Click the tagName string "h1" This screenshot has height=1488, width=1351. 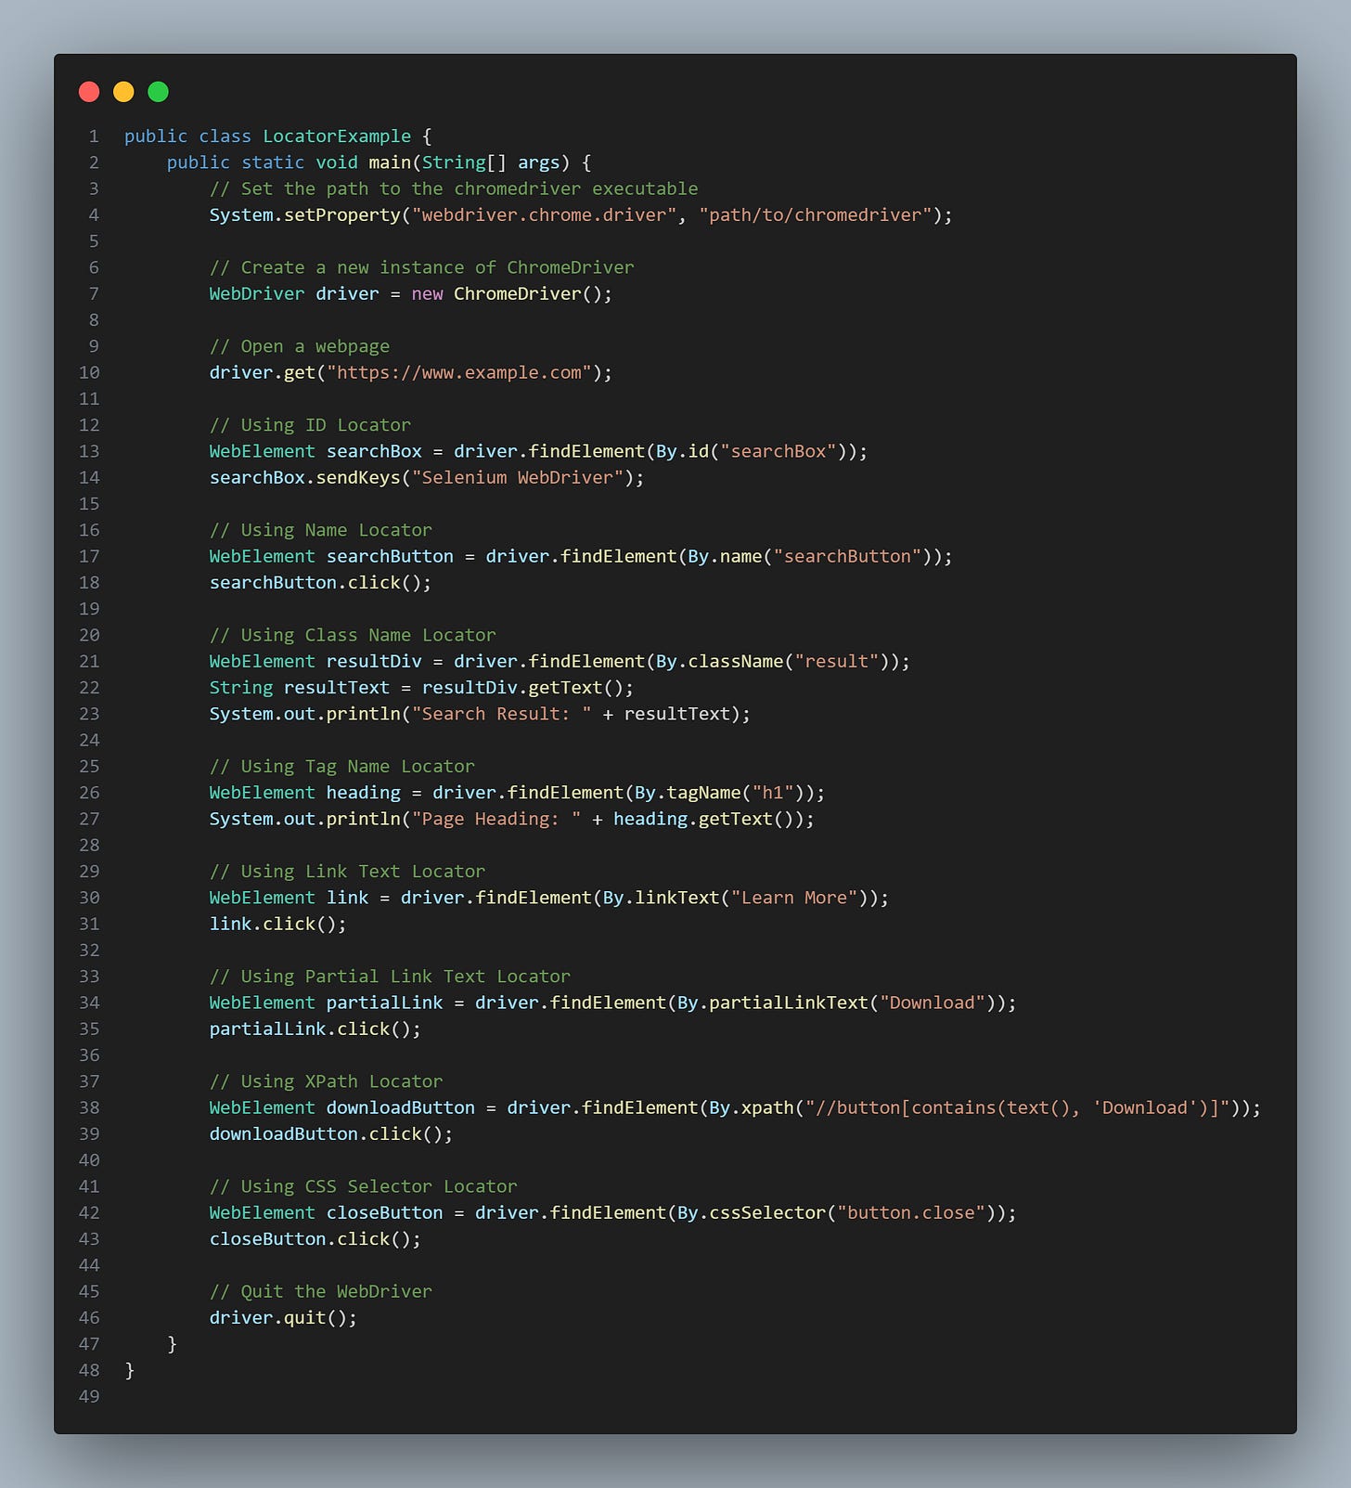774,793
